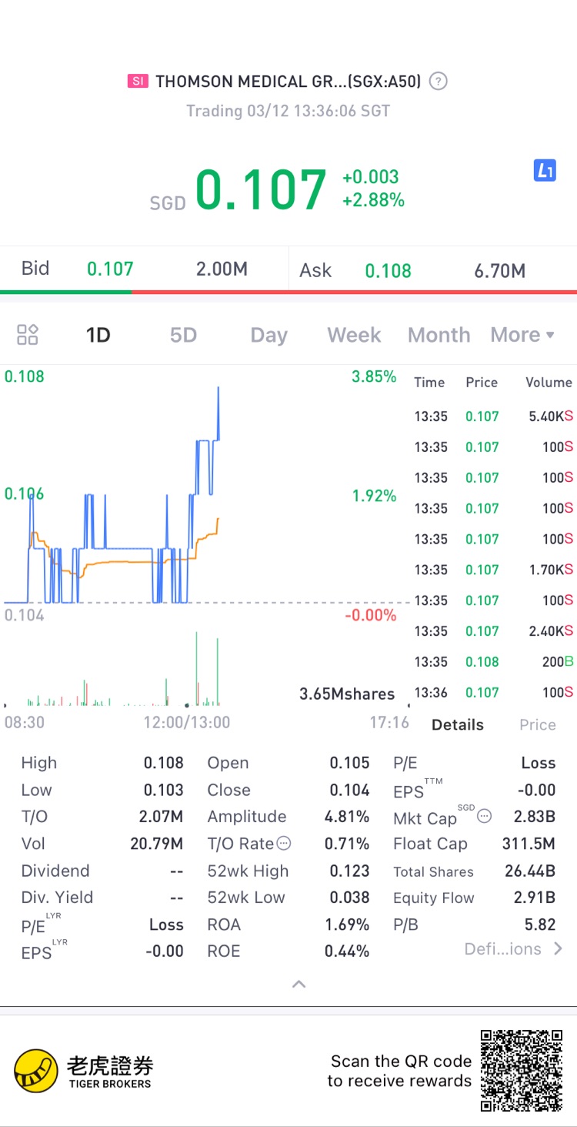Viewport: 577px width, 1127px height.
Task: Tap the ask volume 6.70M
Action: [x=500, y=270]
